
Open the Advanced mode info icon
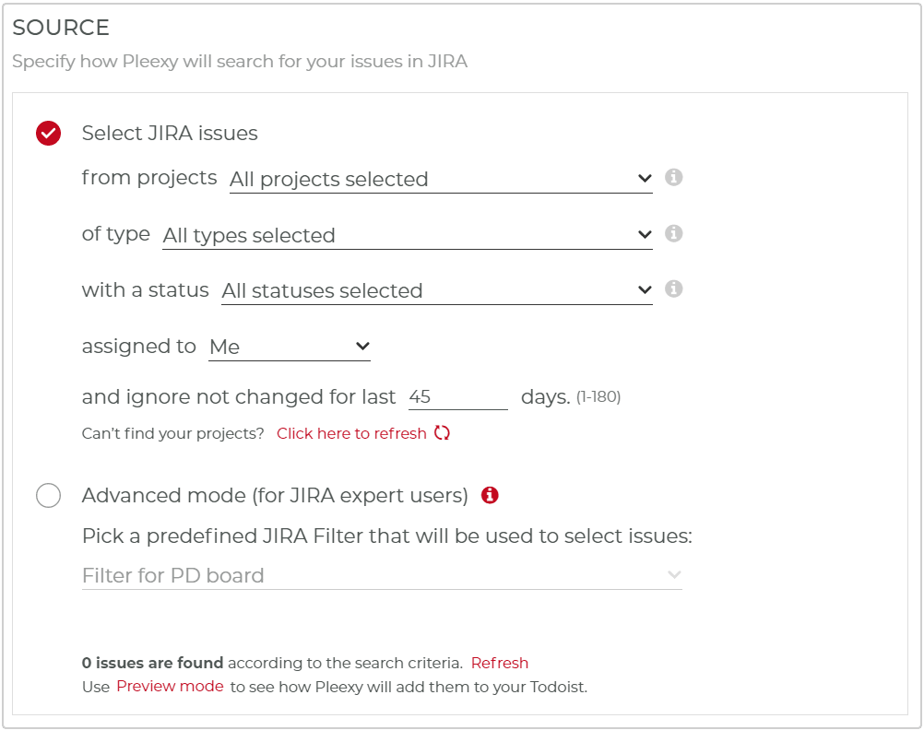[x=490, y=495]
